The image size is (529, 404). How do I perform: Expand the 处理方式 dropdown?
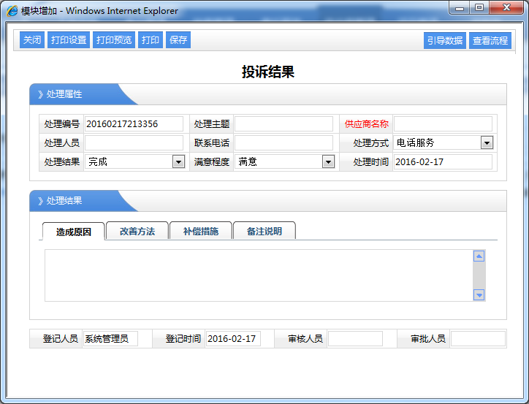(487, 143)
